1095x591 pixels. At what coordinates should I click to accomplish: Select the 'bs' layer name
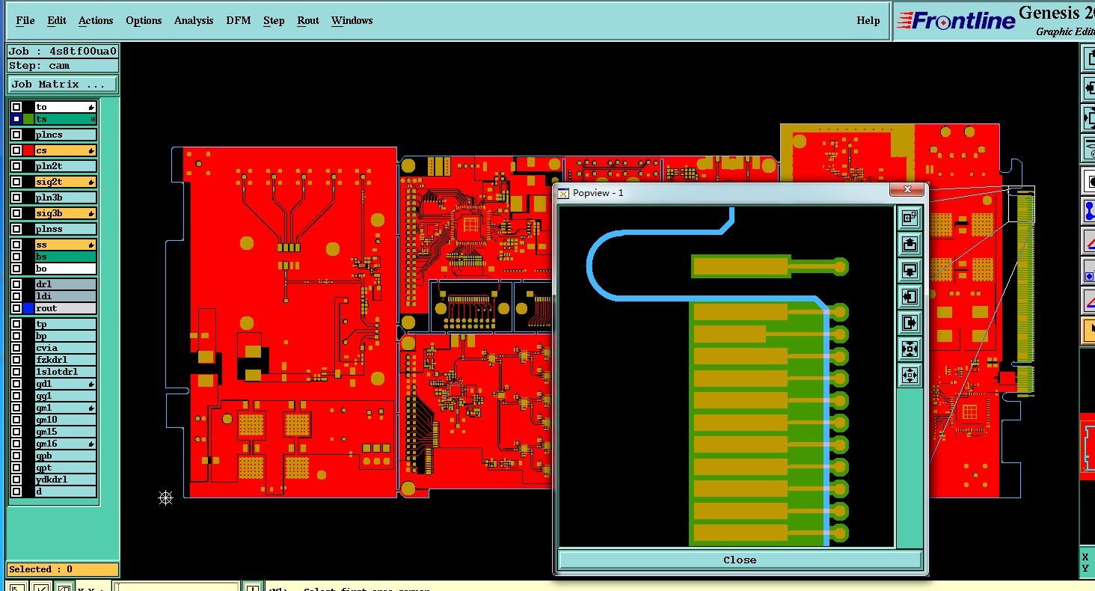[x=66, y=257]
